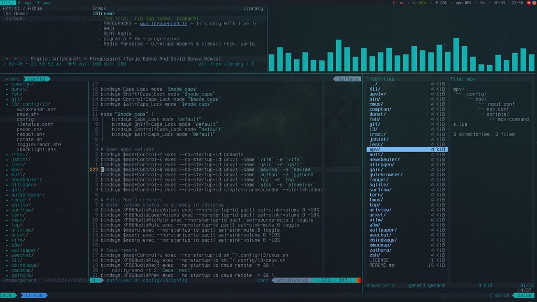Screen dimensions: 537x302
Task: Select the <Stream> album entry in cmus left pane
Action: pyautogui.click(x=14, y=18)
